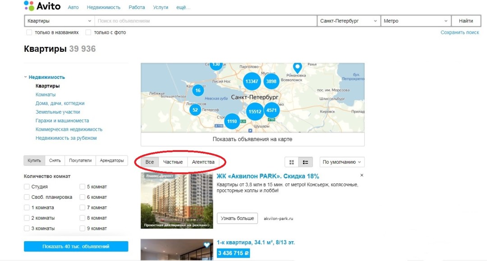Select the Снять tab
This screenshot has height=261, width=487.
coord(55,160)
